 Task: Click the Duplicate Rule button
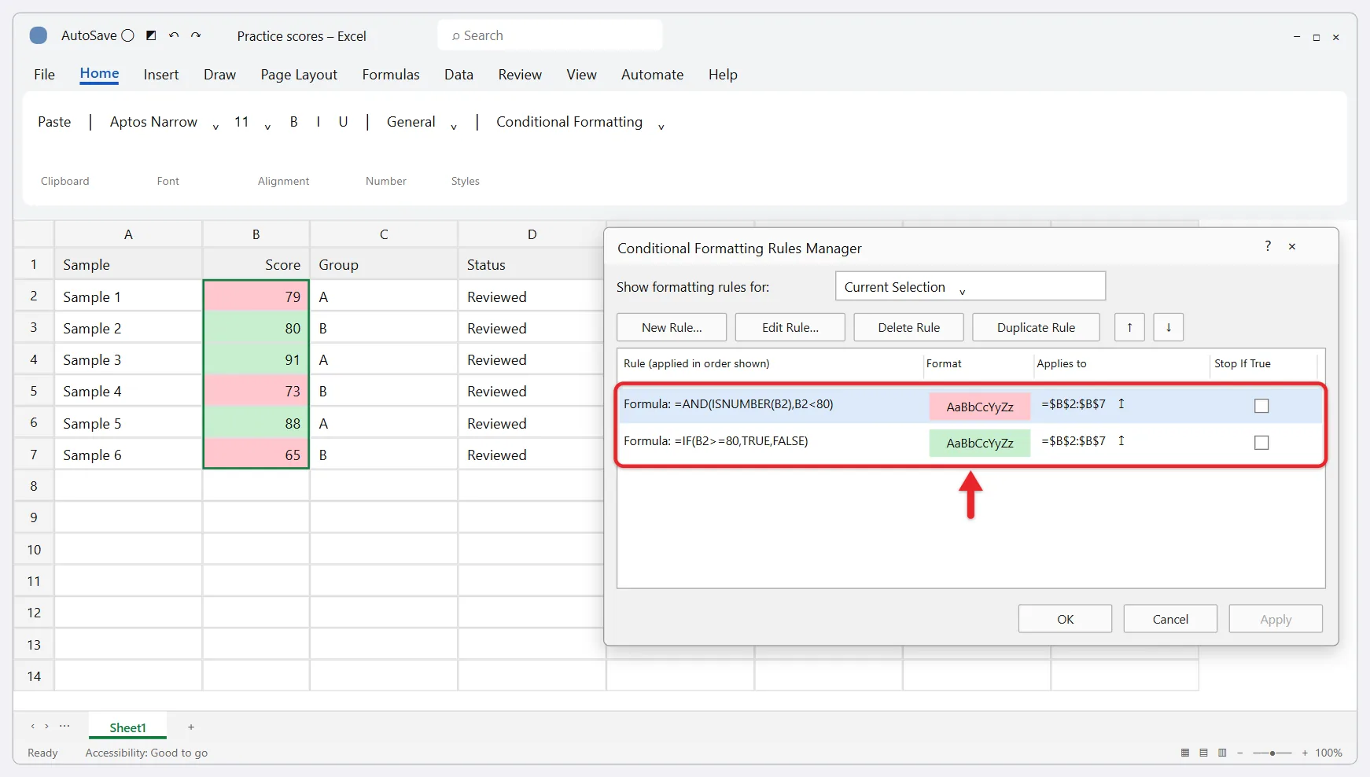tap(1036, 327)
